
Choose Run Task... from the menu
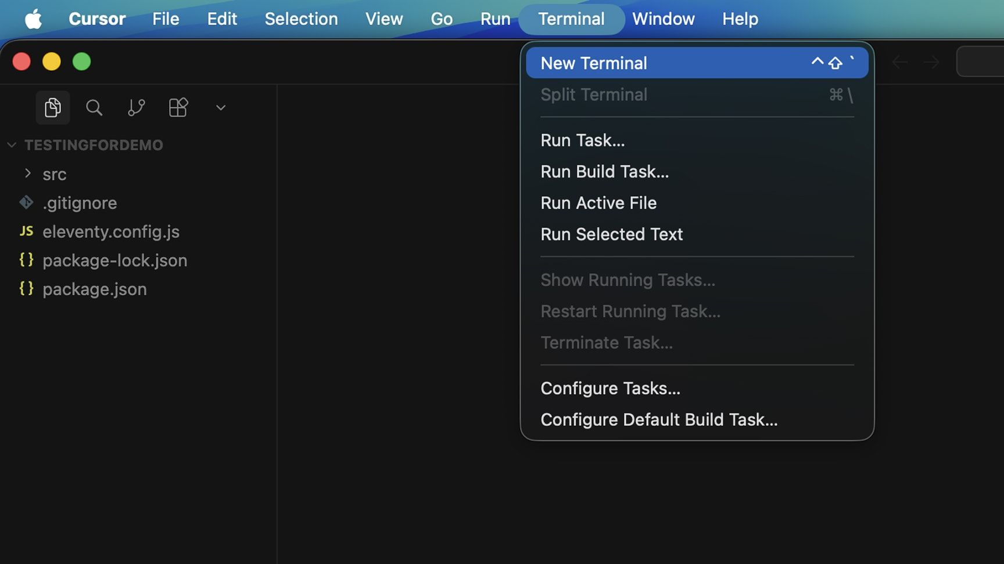[582, 140]
